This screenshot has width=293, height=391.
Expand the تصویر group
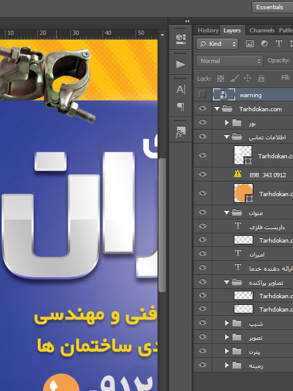[x=226, y=337]
